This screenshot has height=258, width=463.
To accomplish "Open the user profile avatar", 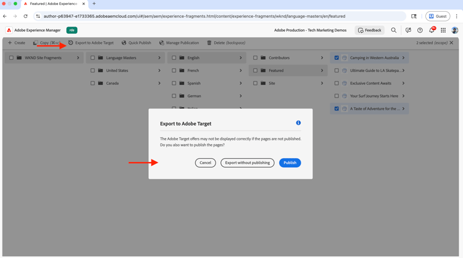I will [x=455, y=30].
